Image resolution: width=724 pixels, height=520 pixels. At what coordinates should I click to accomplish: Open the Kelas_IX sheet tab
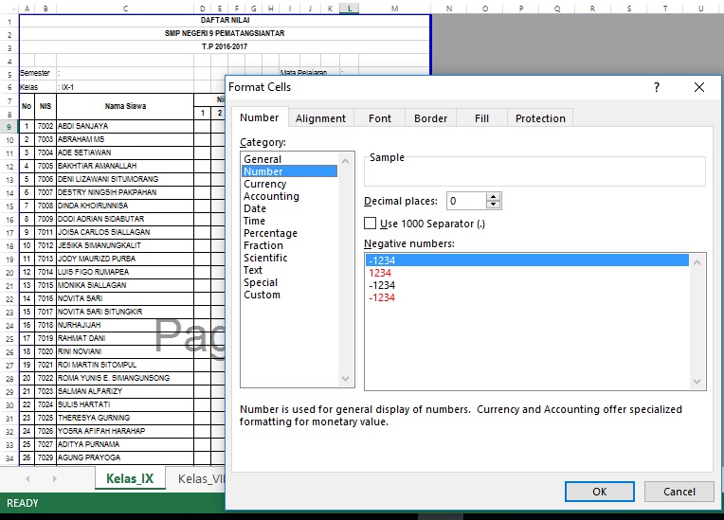click(130, 478)
